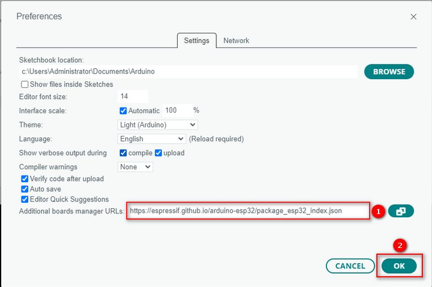Screen dimensions: 432x287
Task: Close the Preferences dialog with X
Action: click(413, 17)
